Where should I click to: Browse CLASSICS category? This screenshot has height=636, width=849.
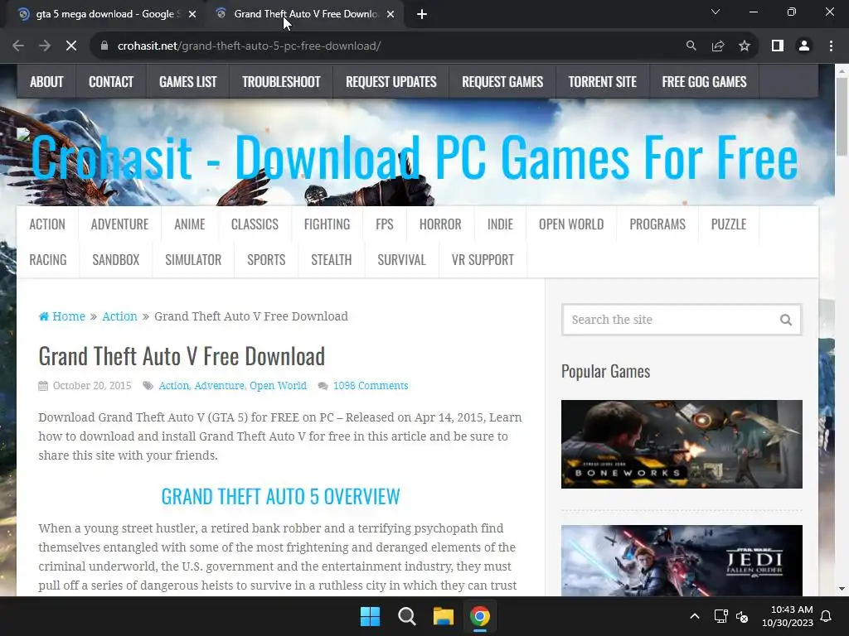click(255, 224)
